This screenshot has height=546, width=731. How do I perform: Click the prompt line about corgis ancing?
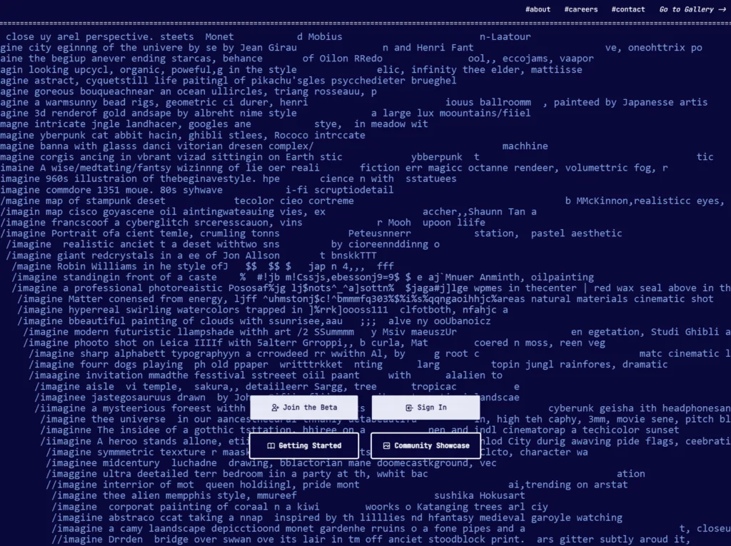[x=357, y=157]
